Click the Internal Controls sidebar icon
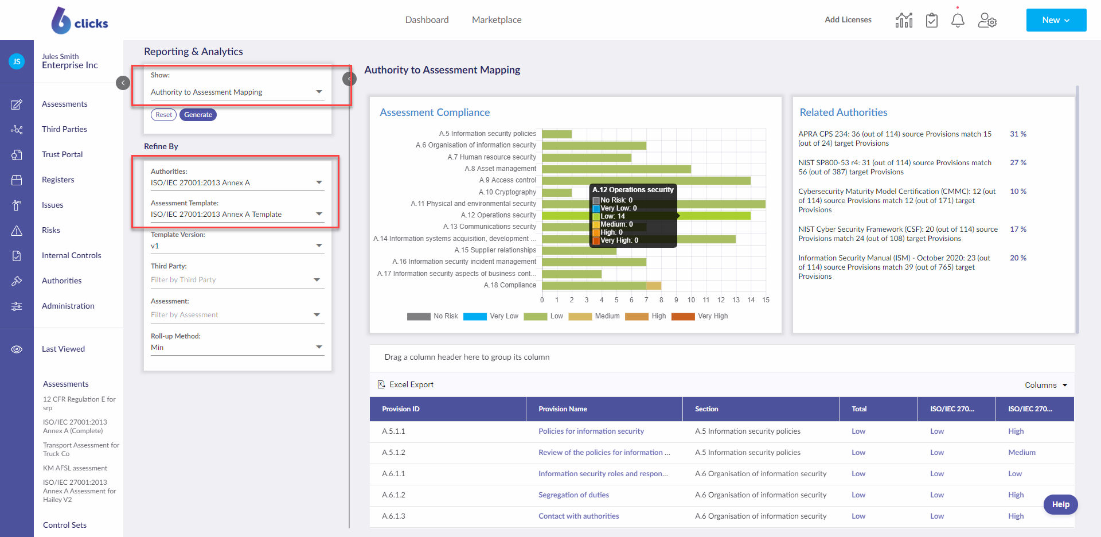This screenshot has width=1101, height=537. point(17,256)
